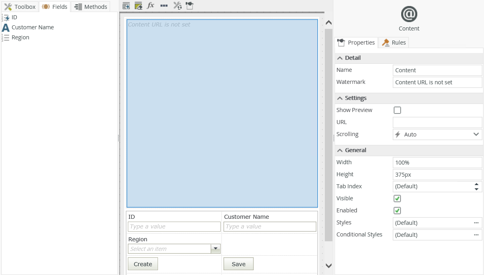Click the Scrolling property label
484x275 pixels.
(x=347, y=134)
